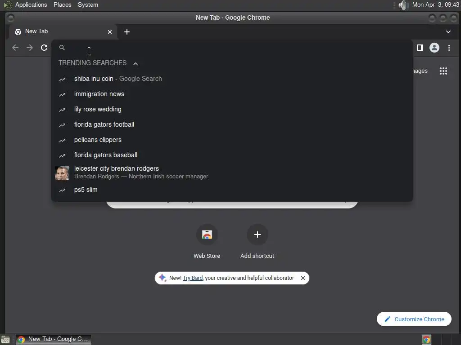Go forward using the forward arrow

[x=30, y=48]
